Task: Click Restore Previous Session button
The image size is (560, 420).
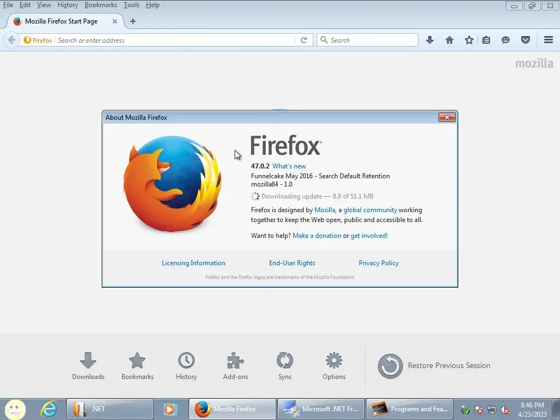Action: point(434,366)
